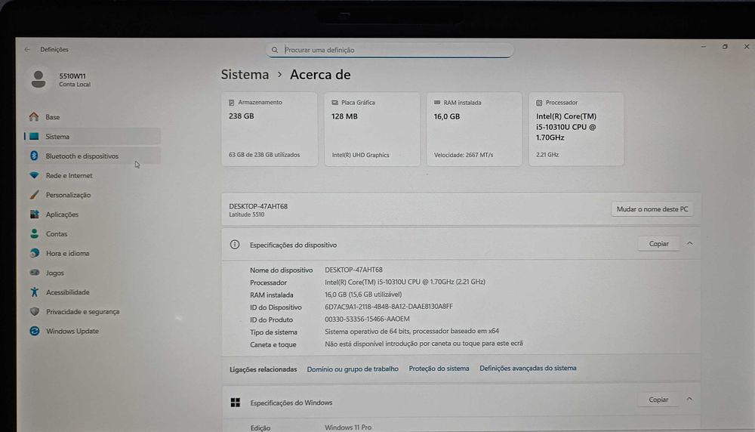The height and width of the screenshot is (432, 755).
Task: Click the Caneta e toque value text
Action: [x=424, y=344]
